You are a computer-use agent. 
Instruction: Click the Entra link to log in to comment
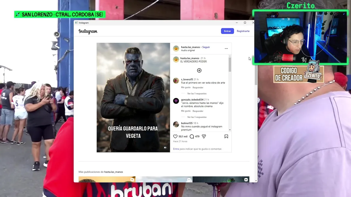[x=176, y=149]
